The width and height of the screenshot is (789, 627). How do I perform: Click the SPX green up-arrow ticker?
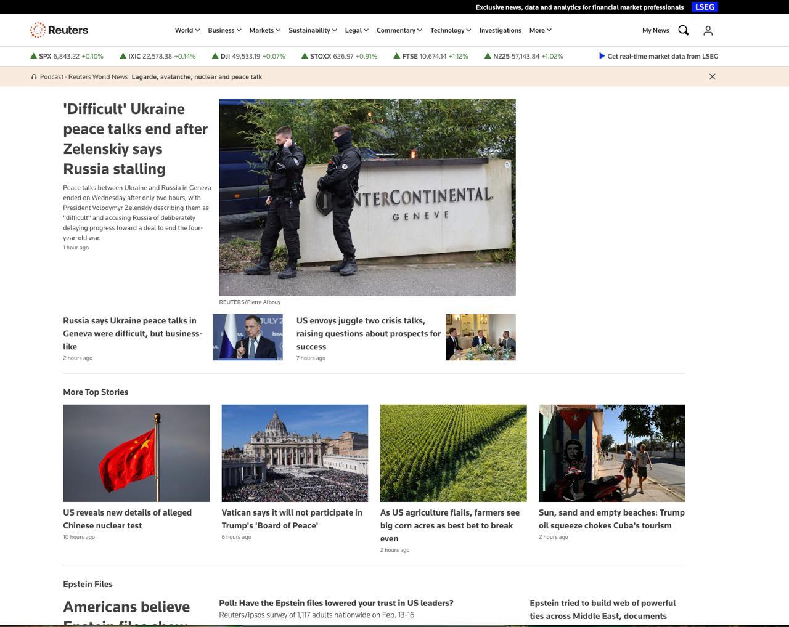34,56
